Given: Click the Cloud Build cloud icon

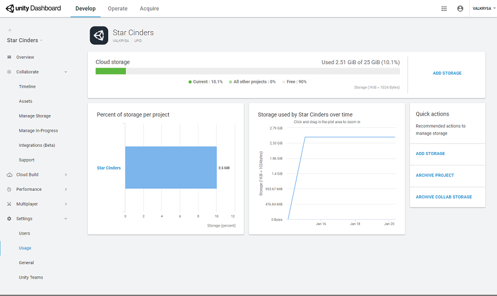Looking at the screenshot, I should pyautogui.click(x=9, y=175).
